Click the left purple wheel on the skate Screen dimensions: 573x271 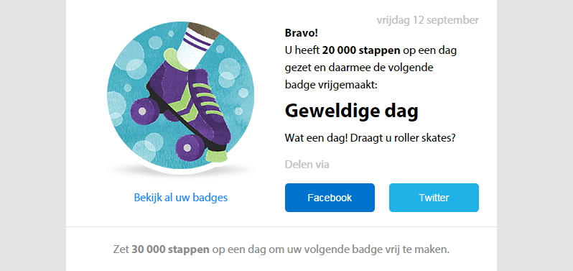(143, 111)
